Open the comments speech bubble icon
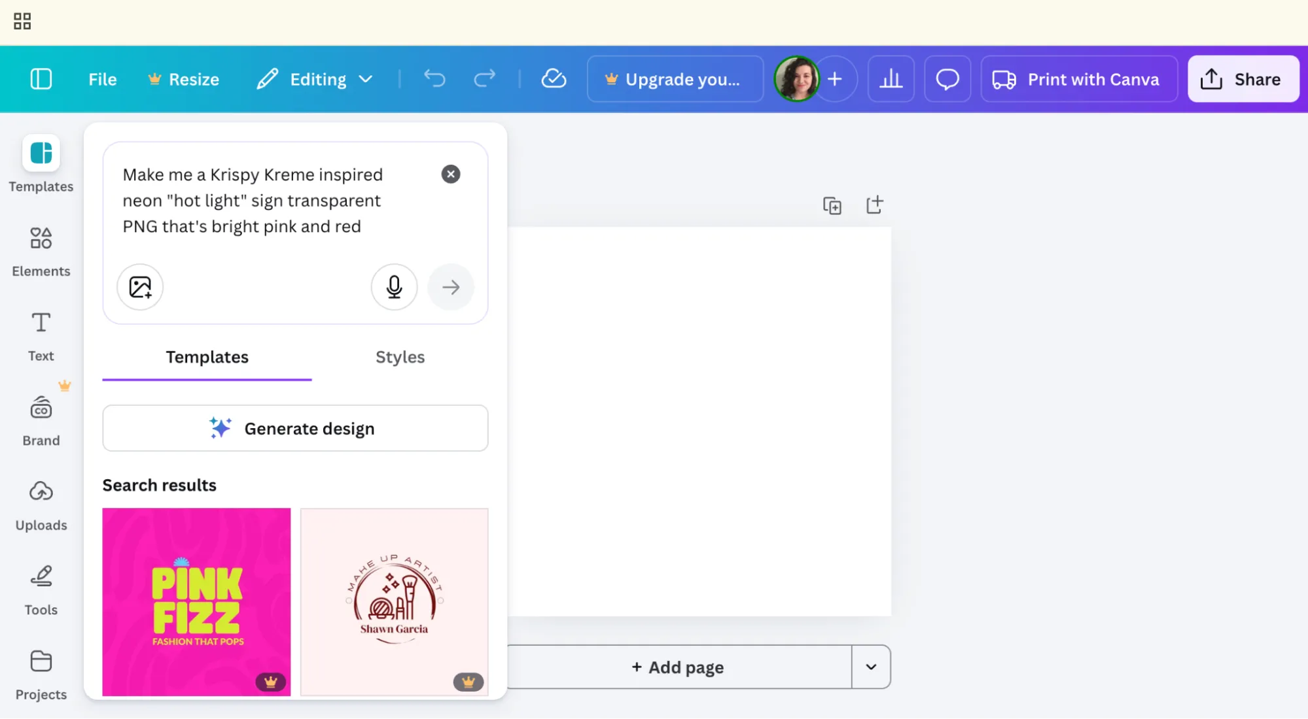 click(947, 79)
